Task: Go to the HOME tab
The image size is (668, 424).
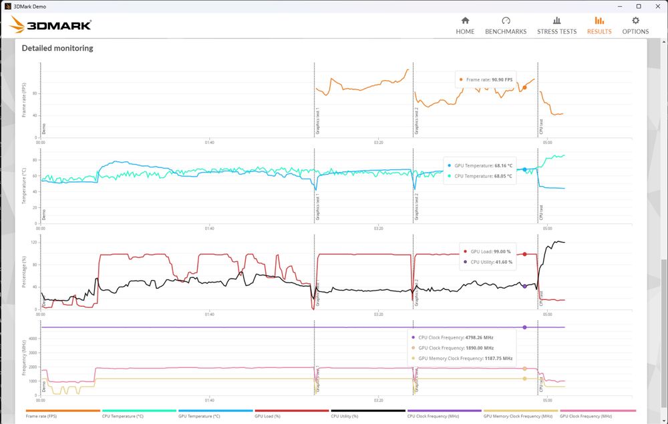Action: (x=465, y=26)
